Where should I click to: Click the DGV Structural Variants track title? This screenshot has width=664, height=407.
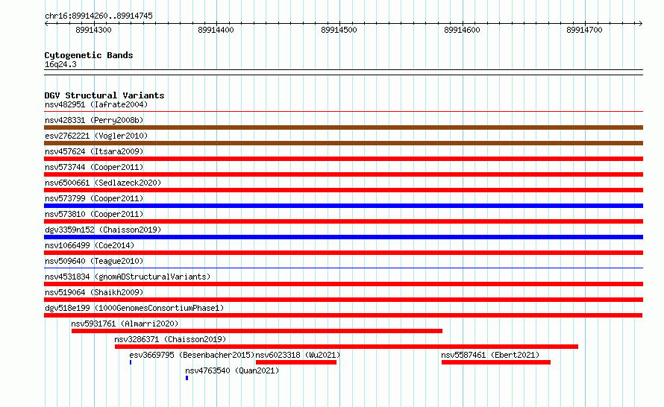point(104,95)
